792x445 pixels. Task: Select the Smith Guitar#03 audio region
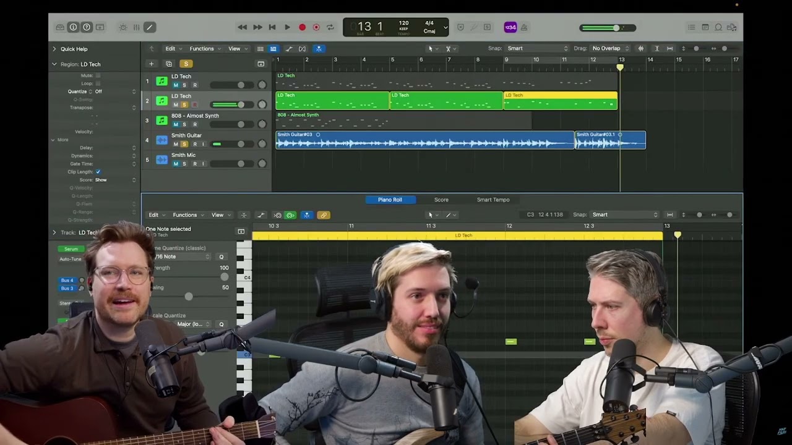[425, 140]
